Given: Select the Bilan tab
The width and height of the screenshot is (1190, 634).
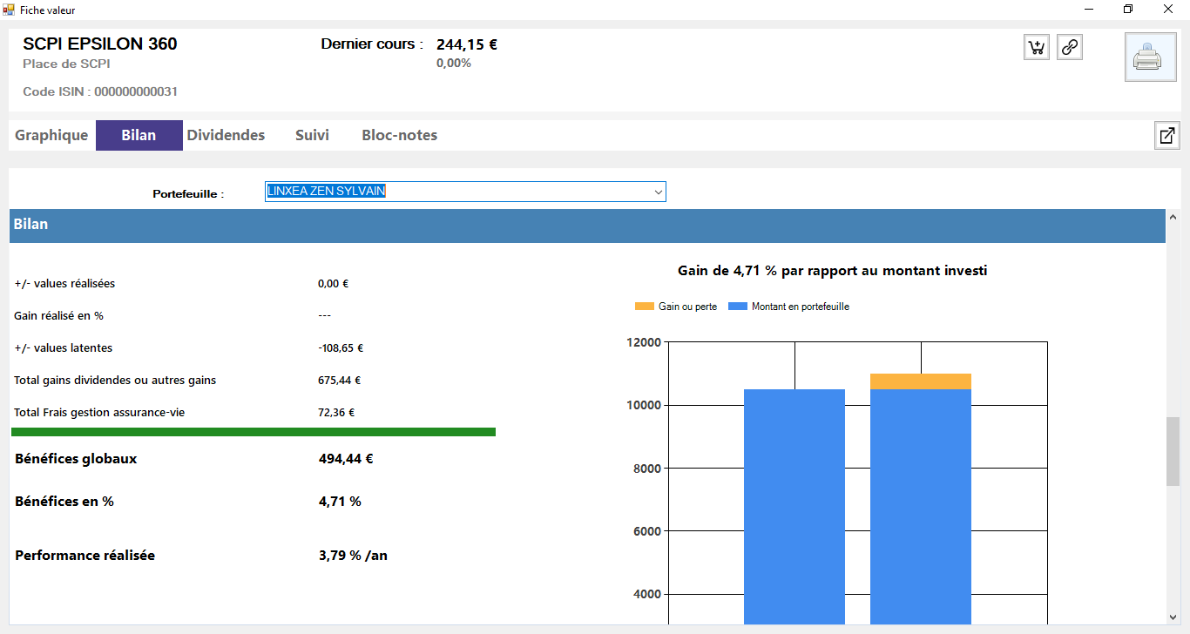Looking at the screenshot, I should pos(139,136).
